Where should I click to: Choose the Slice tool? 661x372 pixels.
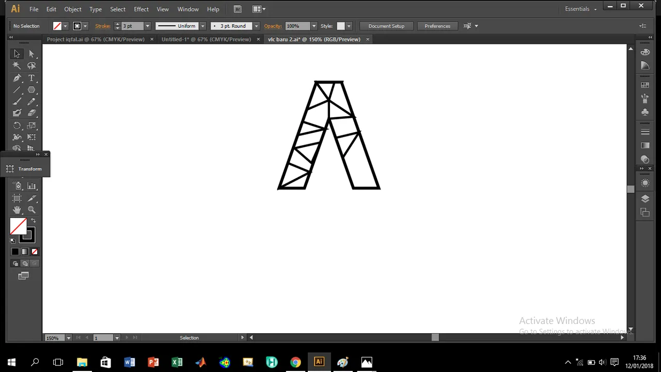point(32,198)
